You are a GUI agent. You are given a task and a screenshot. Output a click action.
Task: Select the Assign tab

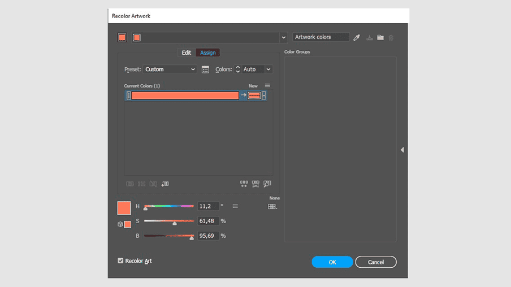click(x=207, y=53)
